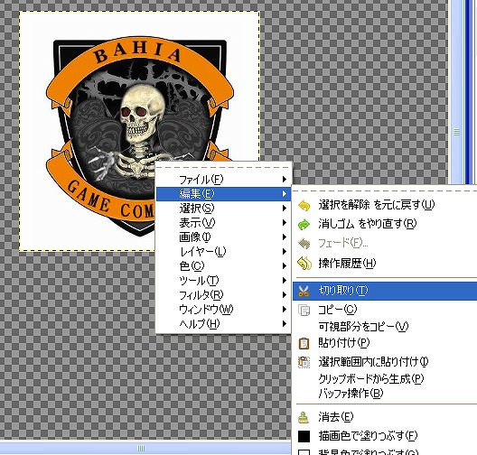The width and height of the screenshot is (477, 455).
Task: Click the フェード fade icon
Action: tap(304, 244)
